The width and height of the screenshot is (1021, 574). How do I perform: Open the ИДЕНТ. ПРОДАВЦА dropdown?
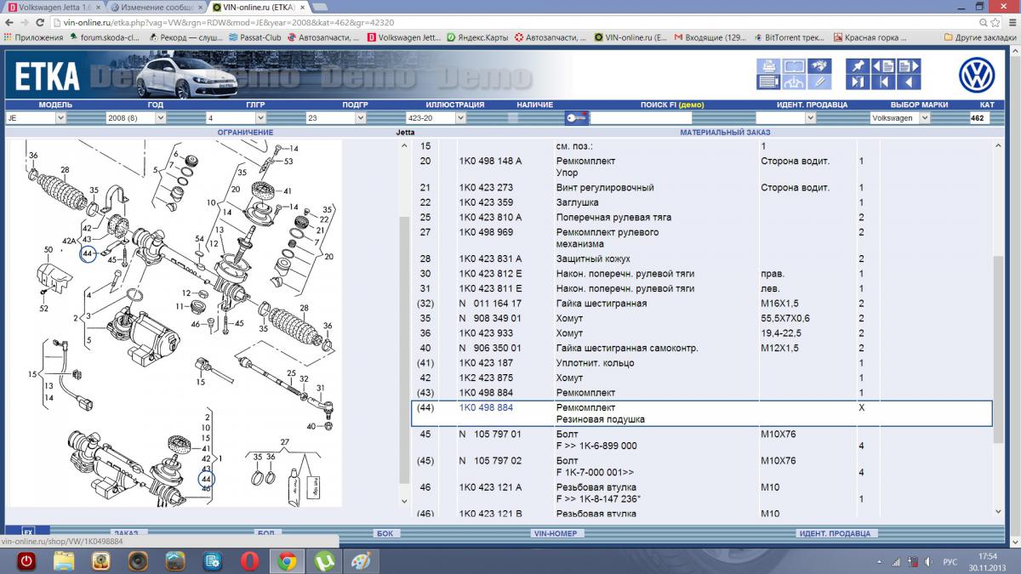pos(786,118)
